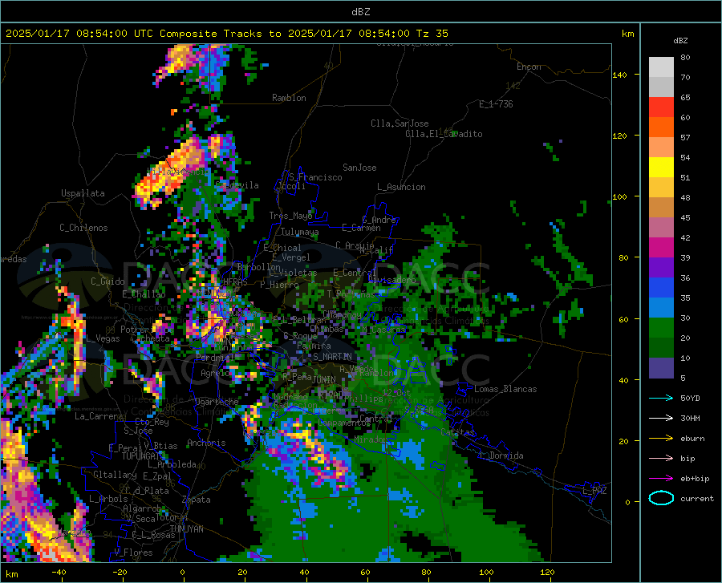Click the 5 dBZ slate purple swatch
This screenshot has width=722, height=583.
661,368
